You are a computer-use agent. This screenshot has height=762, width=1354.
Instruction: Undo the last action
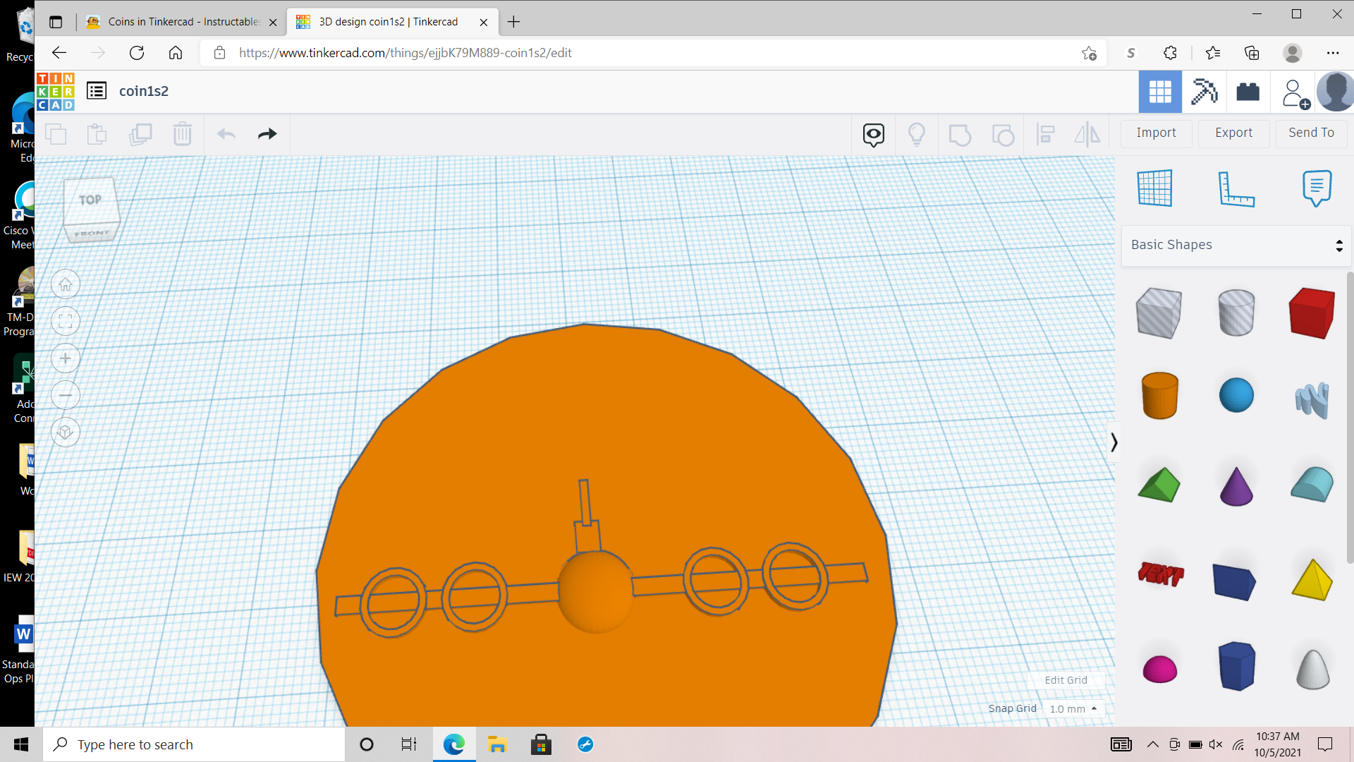point(226,134)
